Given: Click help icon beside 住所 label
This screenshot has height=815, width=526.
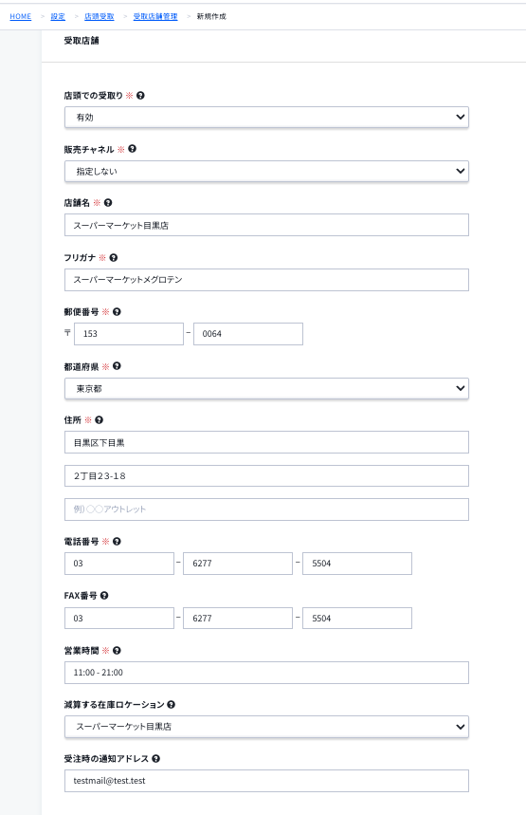Looking at the screenshot, I should coord(99,420).
